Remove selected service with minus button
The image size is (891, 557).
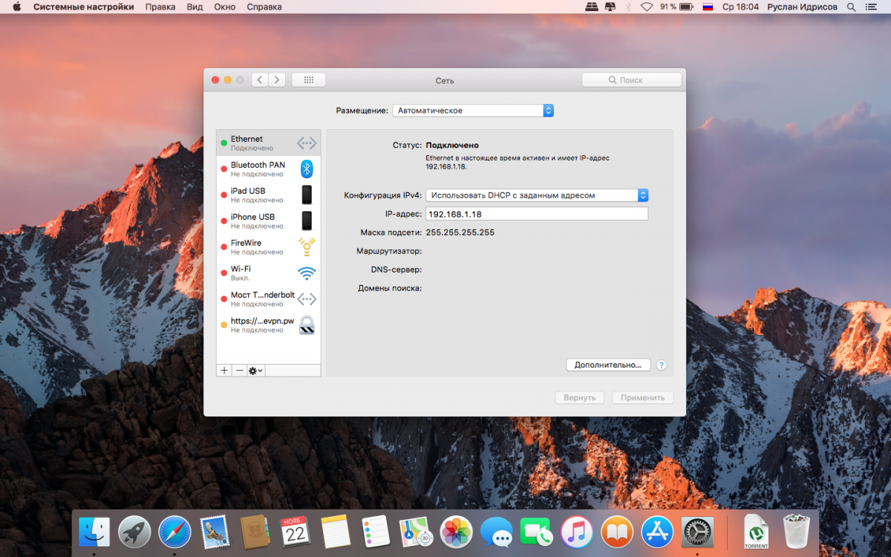pos(238,371)
